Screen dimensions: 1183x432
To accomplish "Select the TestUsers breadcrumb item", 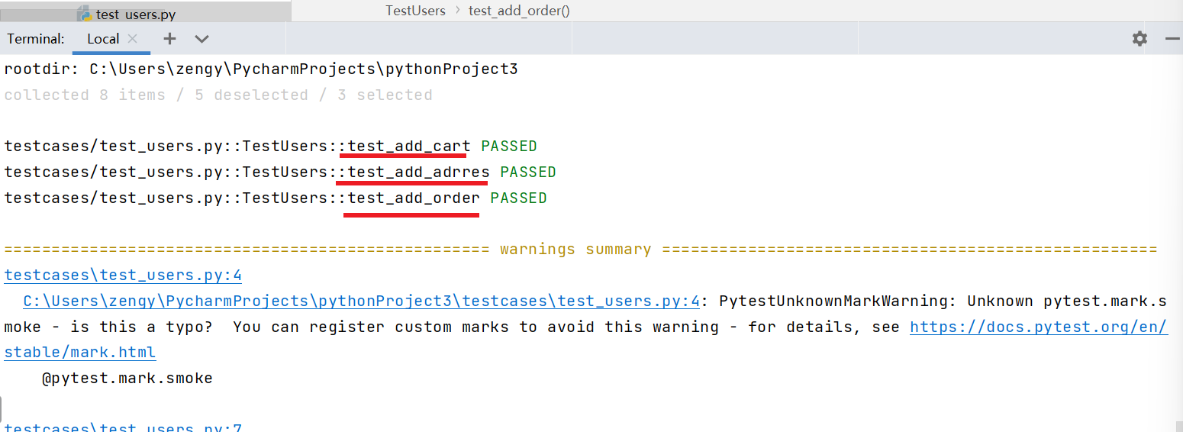I will click(415, 10).
